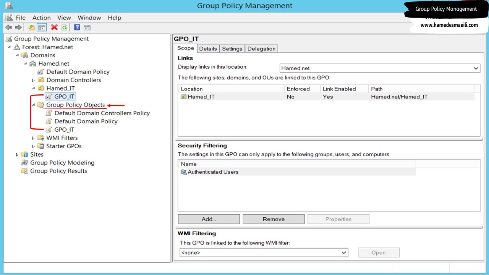
Task: Click the Remove button under Security Filtering
Action: click(x=274, y=219)
